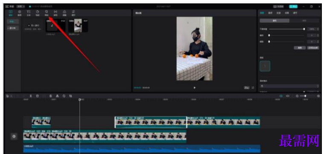
Task: Switch to the Animation tab in properties panel
Action: [x=287, y=13]
